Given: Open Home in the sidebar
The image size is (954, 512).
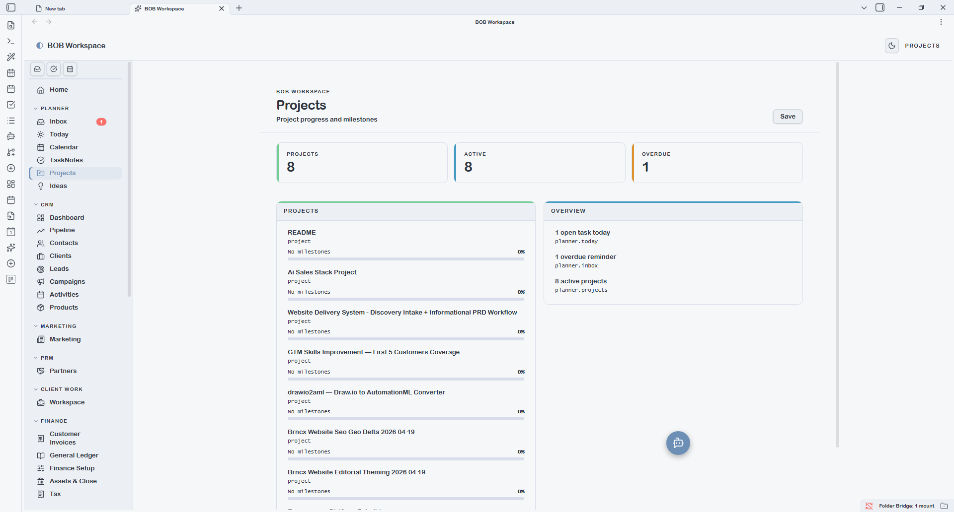Looking at the screenshot, I should (76, 90).
